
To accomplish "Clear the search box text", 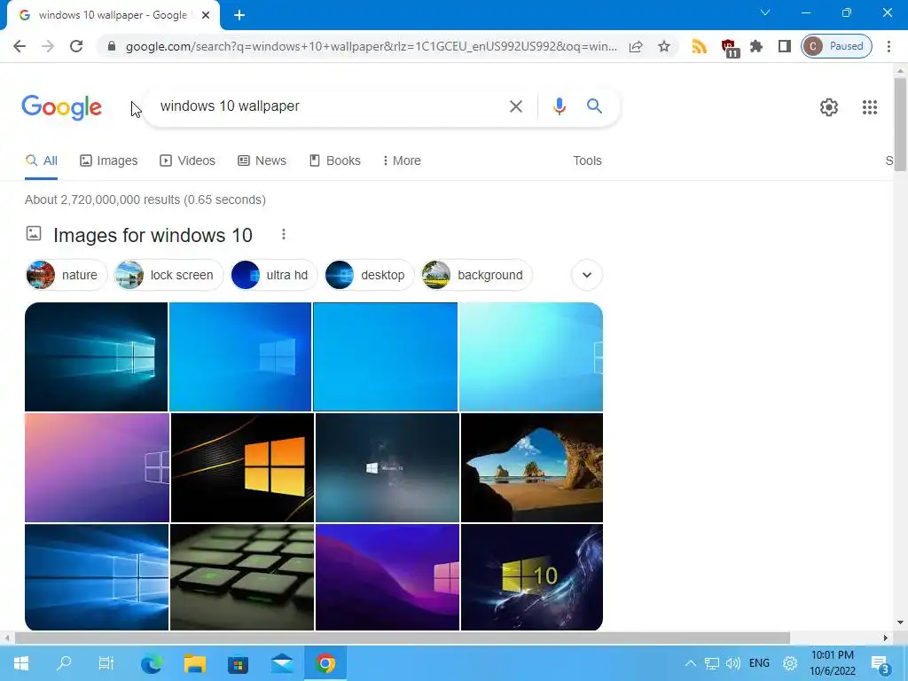I will (515, 106).
